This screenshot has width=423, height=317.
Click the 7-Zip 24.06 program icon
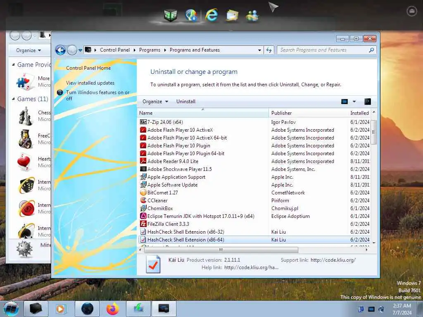click(143, 122)
